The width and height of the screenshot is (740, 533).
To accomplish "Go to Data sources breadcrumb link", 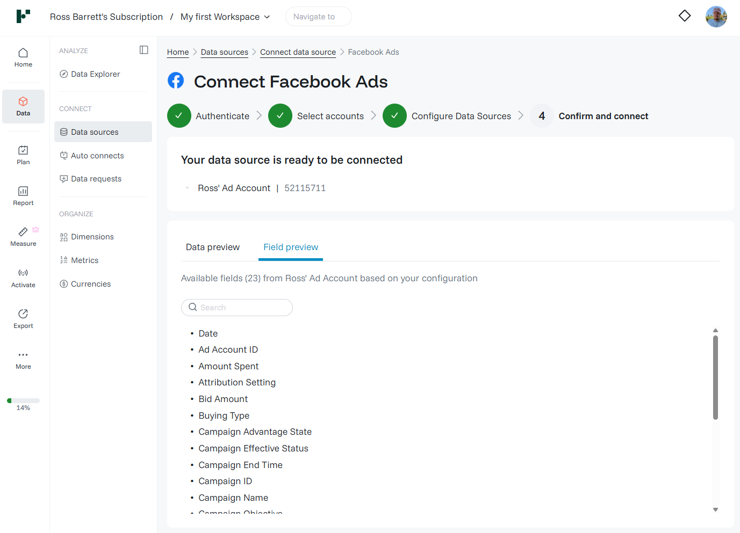I will pyautogui.click(x=225, y=52).
